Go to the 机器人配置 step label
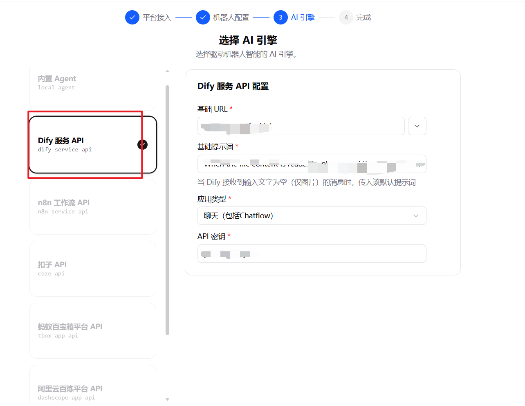The width and height of the screenshot is (525, 406). [x=231, y=18]
